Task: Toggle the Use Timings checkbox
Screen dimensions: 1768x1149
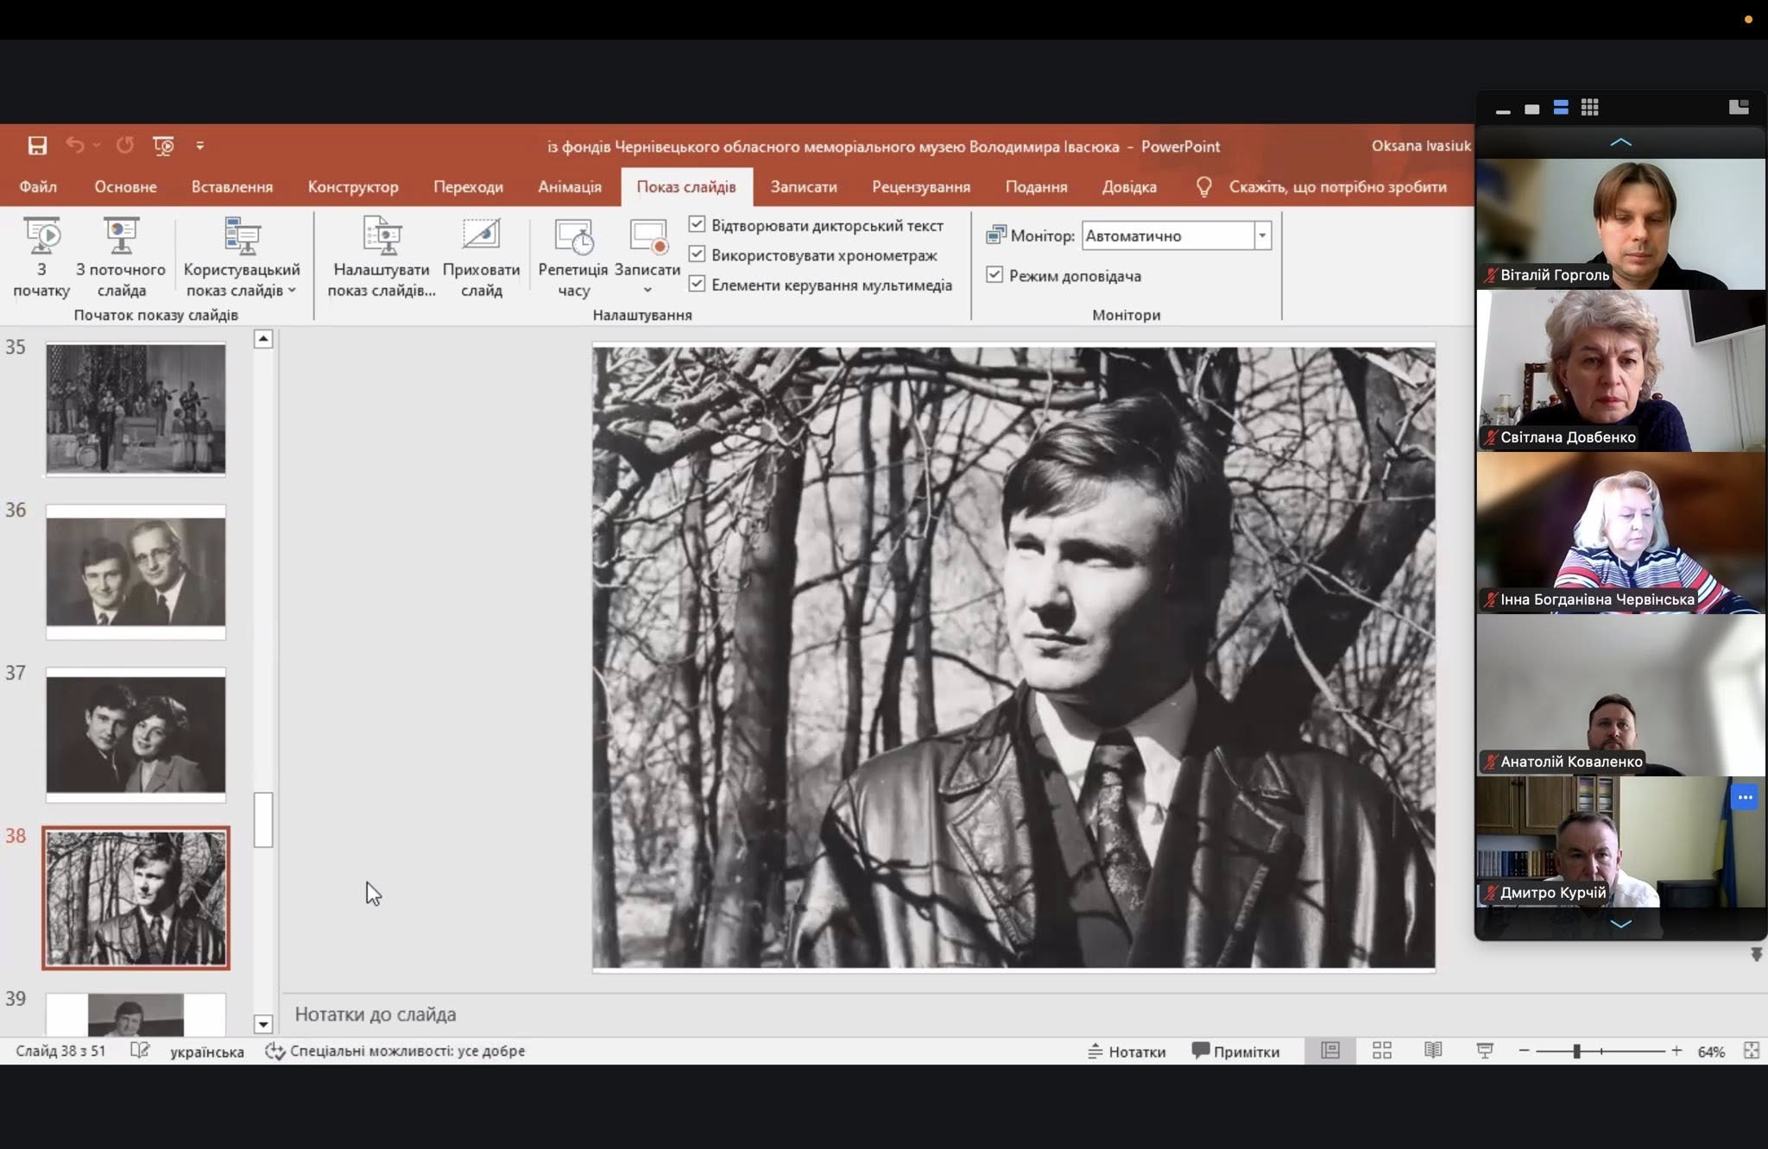Action: click(697, 254)
